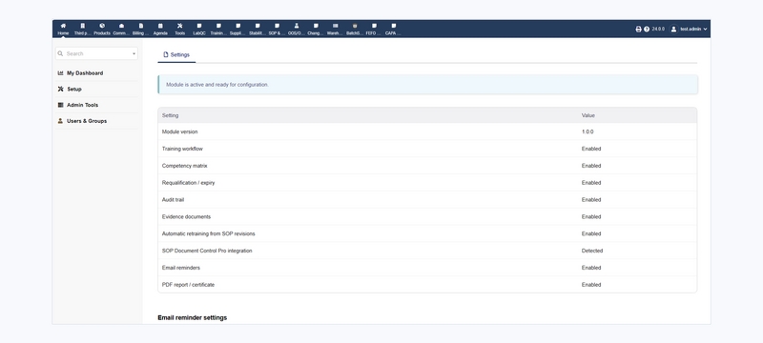Viewport: 763px width, 343px height.
Task: Open the Training module in top bar
Action: click(218, 29)
